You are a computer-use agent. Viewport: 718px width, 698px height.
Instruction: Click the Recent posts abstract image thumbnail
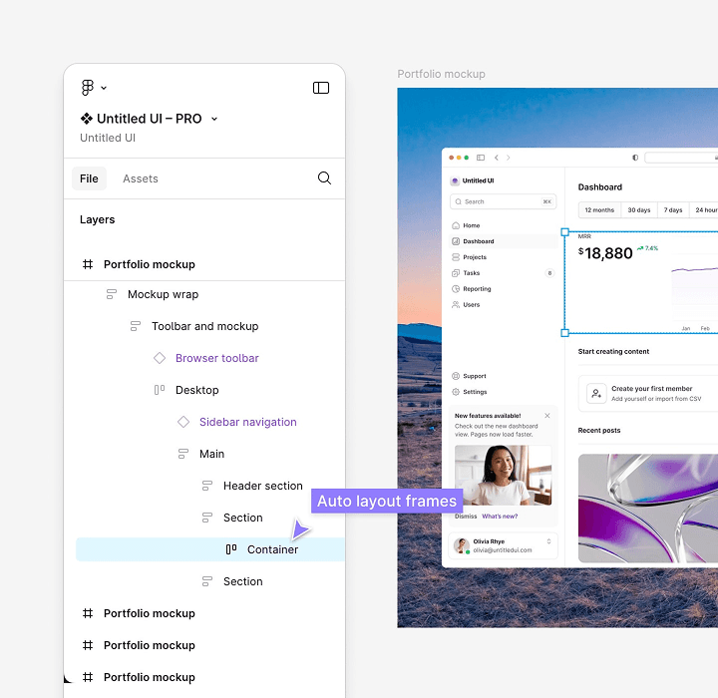click(648, 509)
